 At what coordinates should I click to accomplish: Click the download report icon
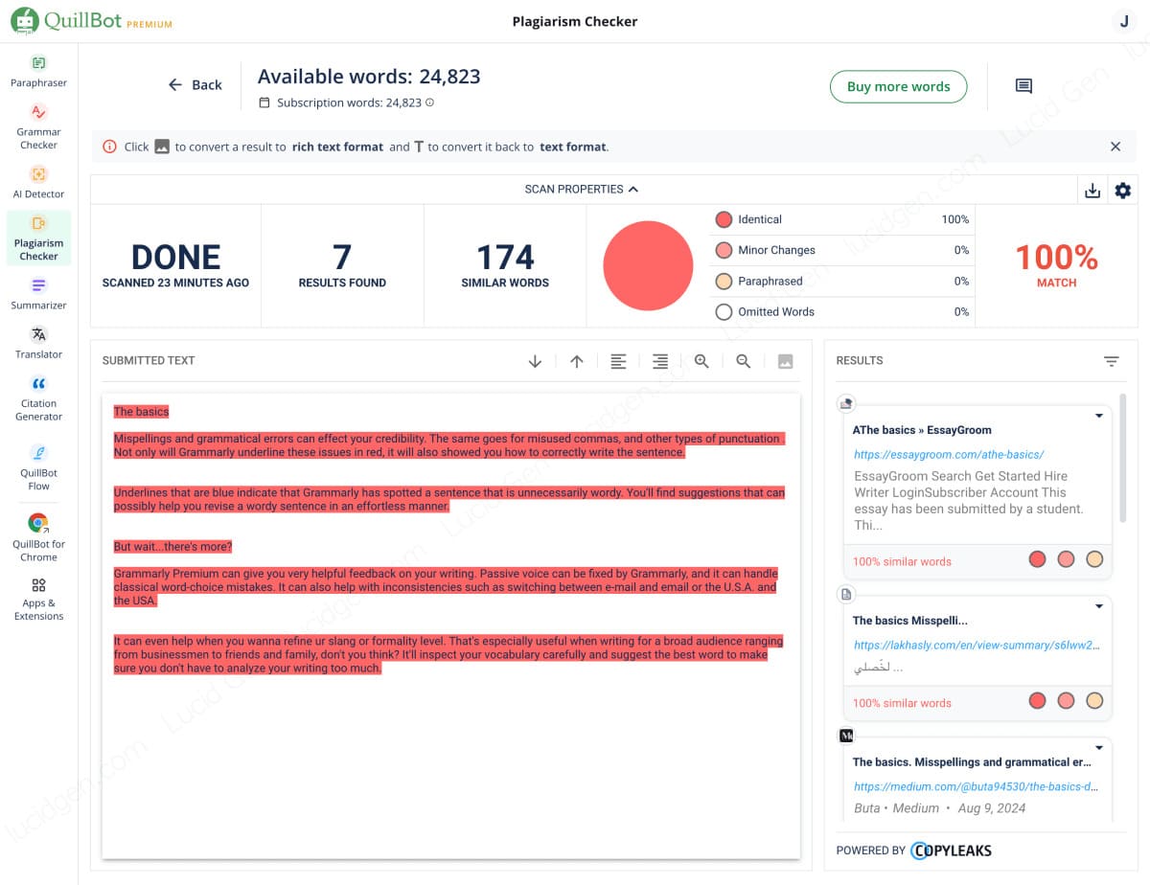click(x=1092, y=191)
